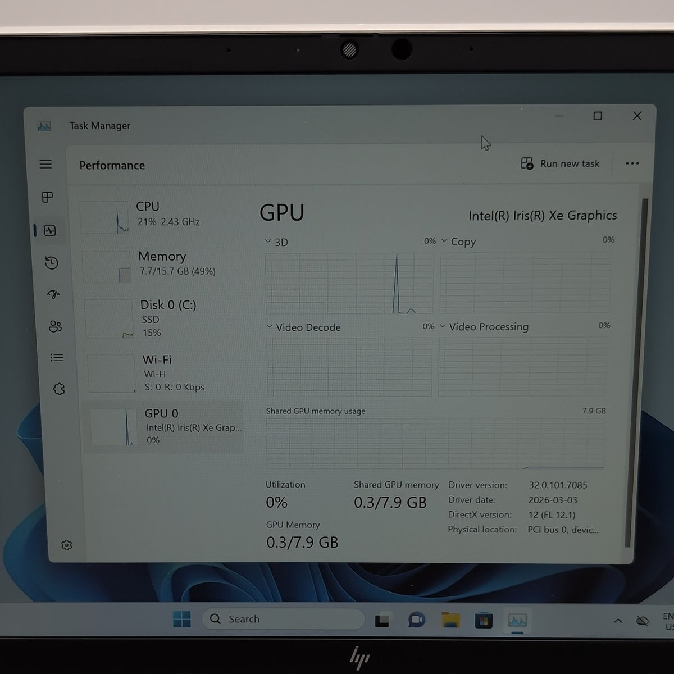This screenshot has height=674, width=674.
Task: Click the network status tray icon
Action: click(642, 621)
